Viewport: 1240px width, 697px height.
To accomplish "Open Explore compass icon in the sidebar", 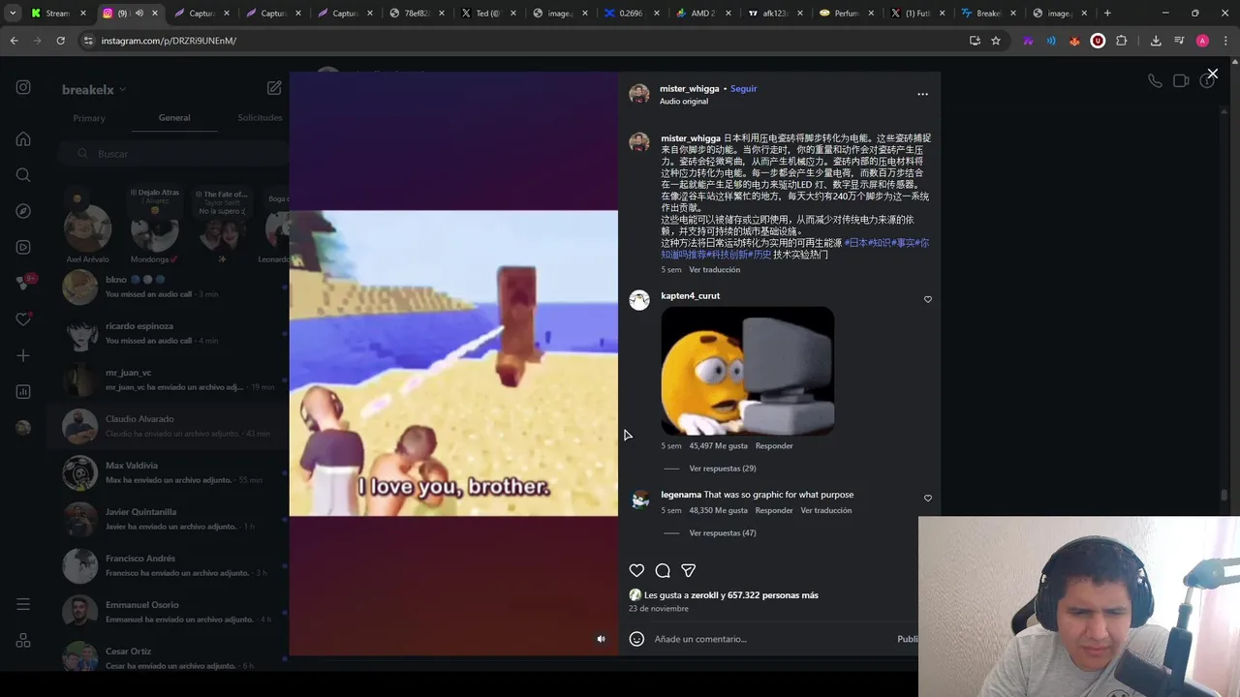I will pos(23,211).
